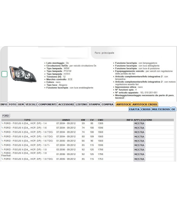Click magnifier icon beside 1.6 TDCi 109 CV row
The width and height of the screenshot is (177, 208).
pyautogui.click(x=2, y=136)
